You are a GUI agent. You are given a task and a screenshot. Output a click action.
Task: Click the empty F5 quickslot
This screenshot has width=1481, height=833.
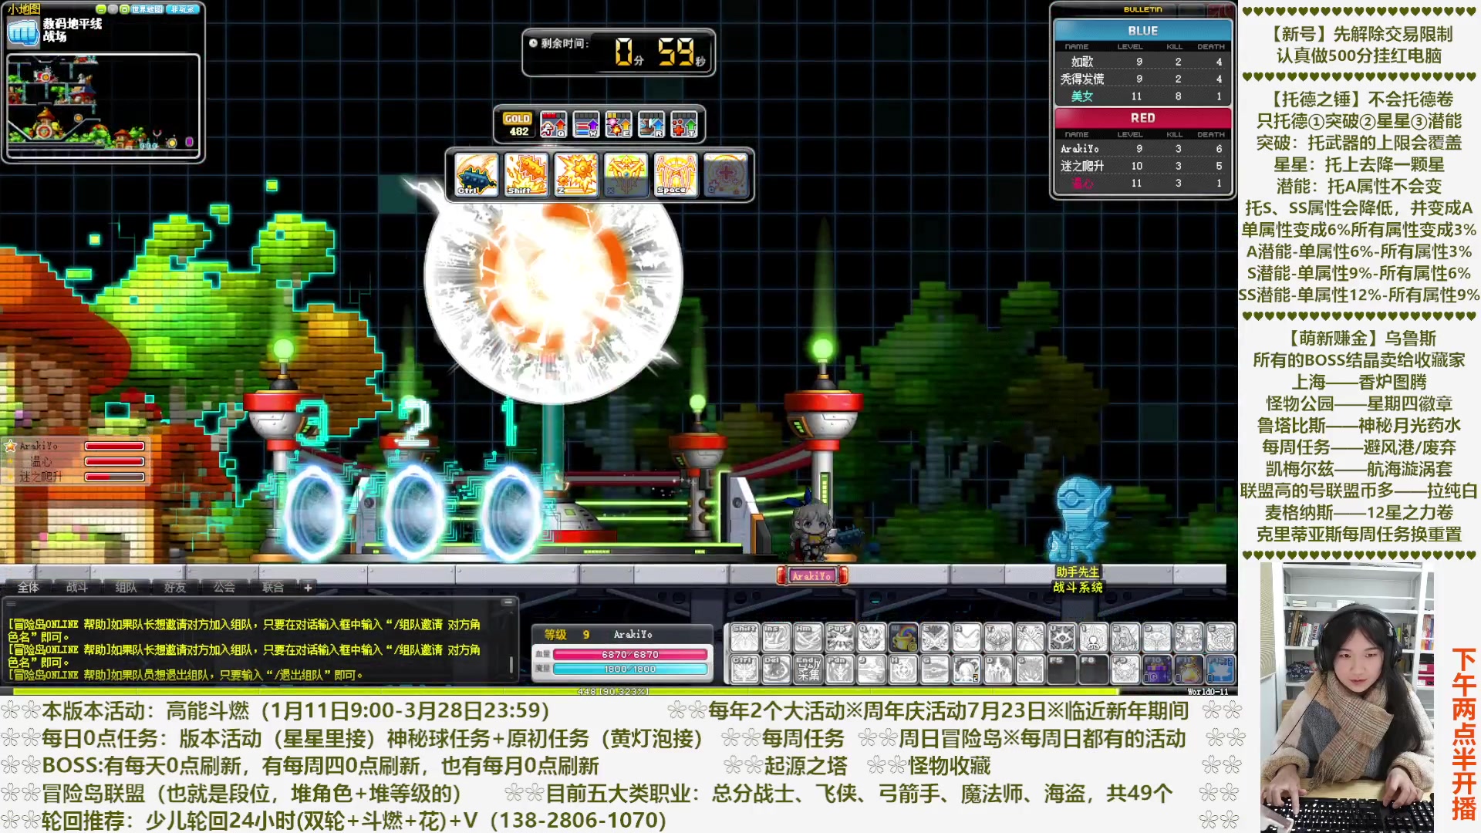click(x=1061, y=669)
